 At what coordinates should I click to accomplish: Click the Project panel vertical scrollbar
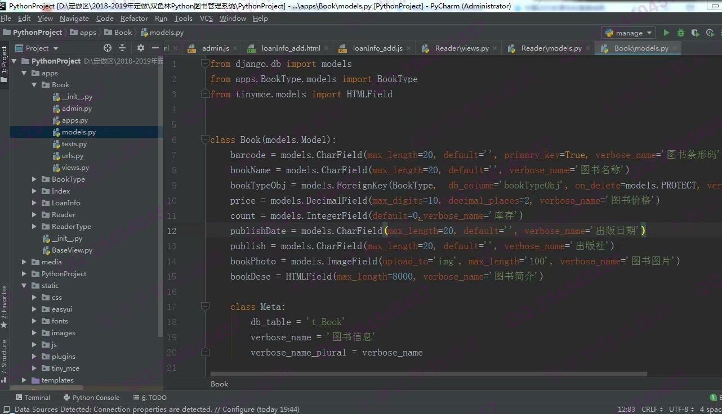(161, 197)
